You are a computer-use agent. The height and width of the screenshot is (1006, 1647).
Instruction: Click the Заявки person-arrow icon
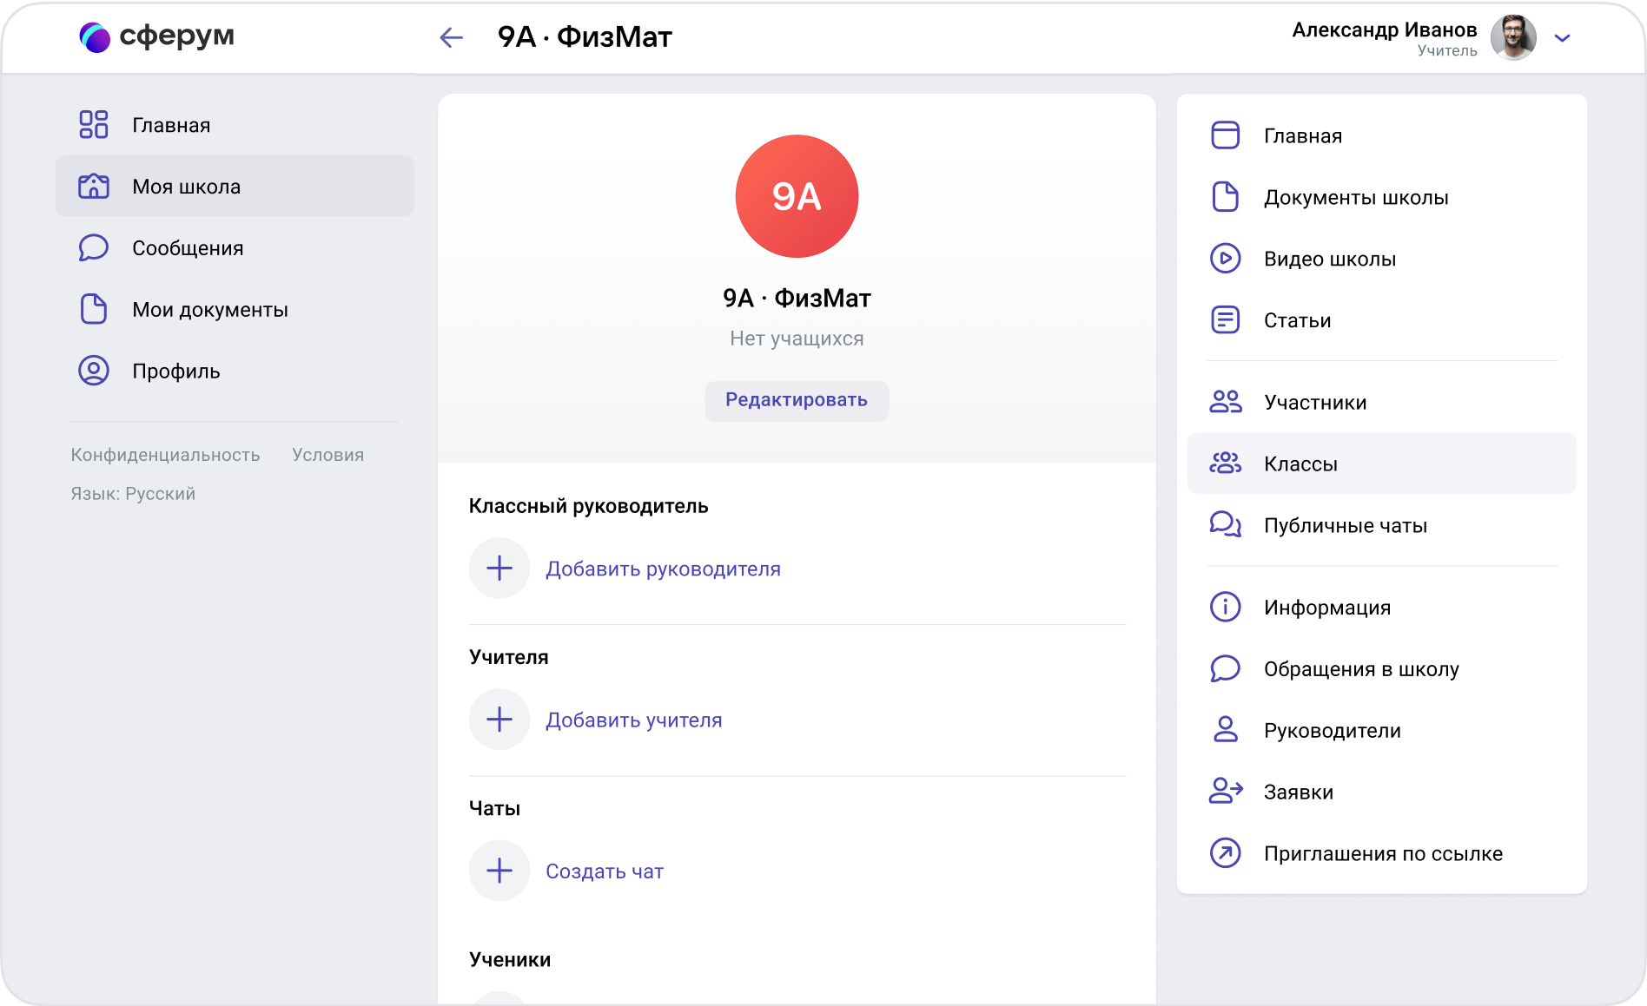coord(1226,792)
